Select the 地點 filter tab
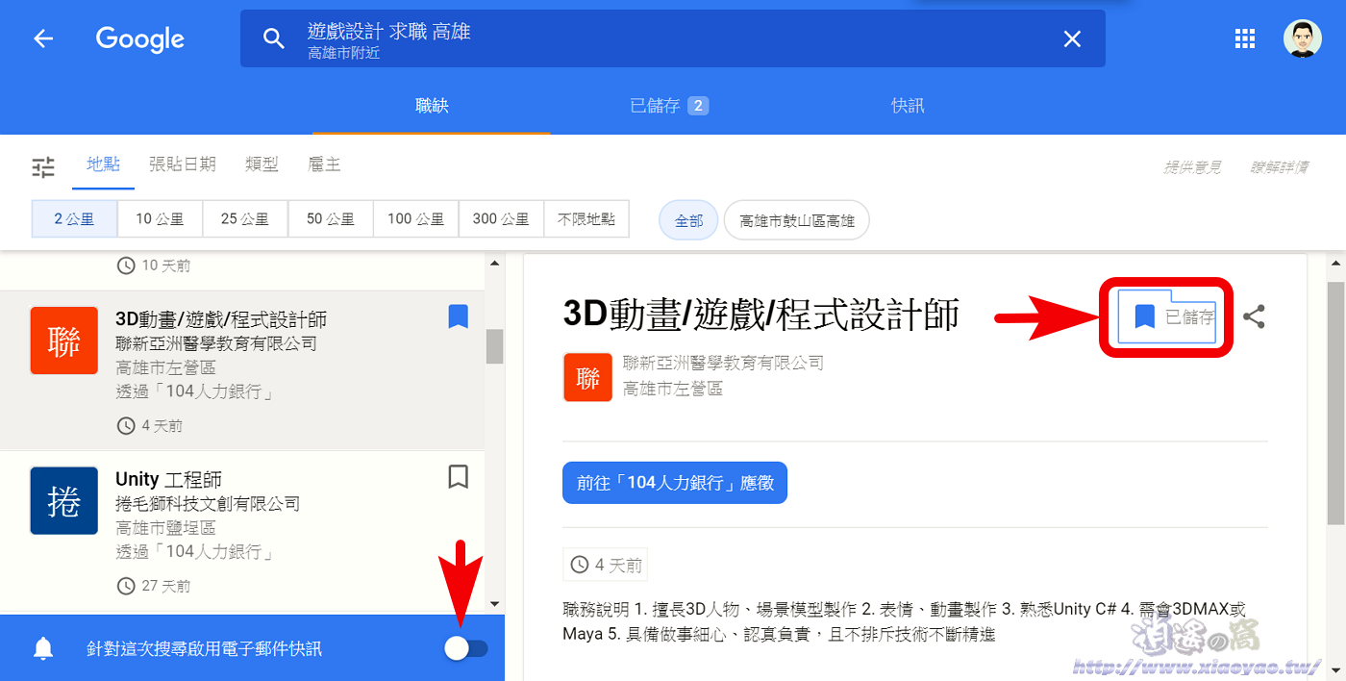Image resolution: width=1346 pixels, height=681 pixels. click(x=103, y=164)
